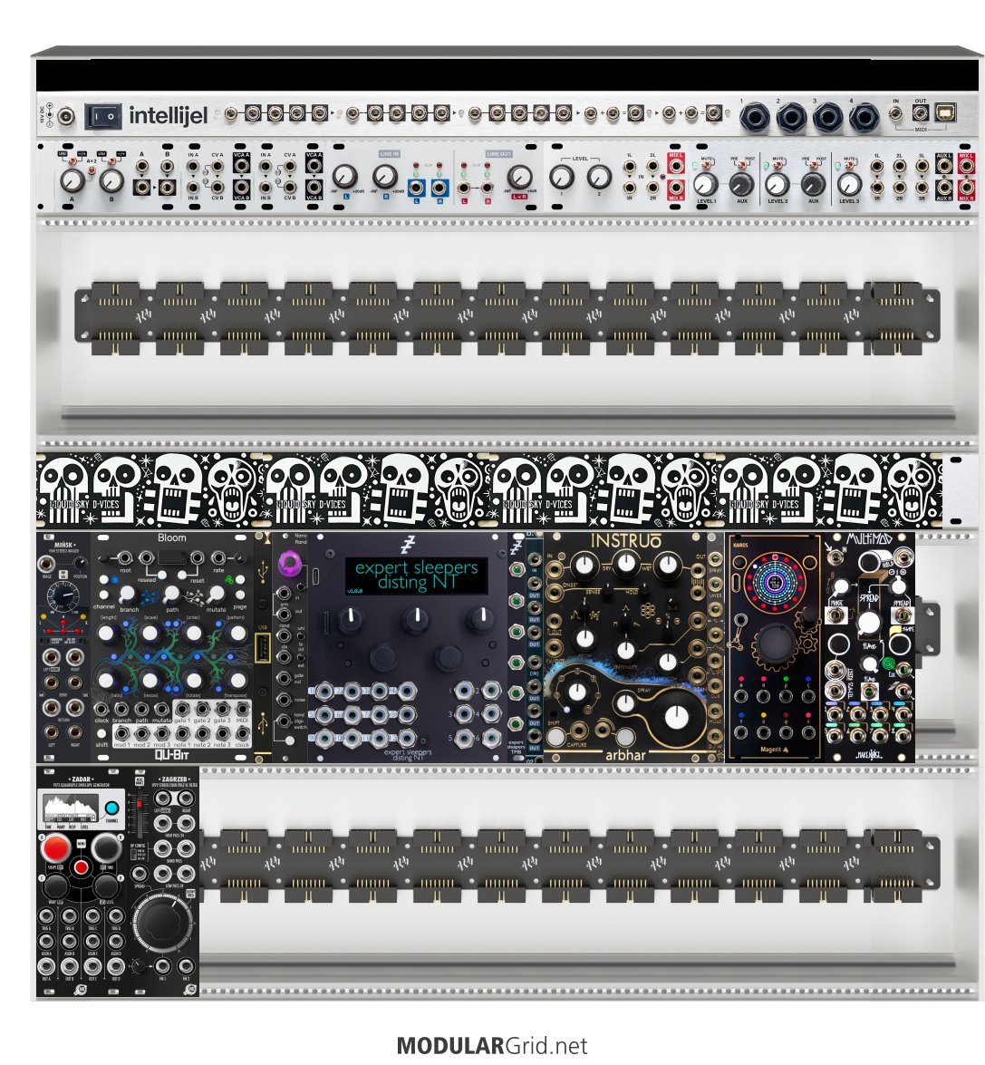The width and height of the screenshot is (985, 1065).
Task: Click the MIX L output jack beside LEVEL 2R
Action: click(x=676, y=167)
